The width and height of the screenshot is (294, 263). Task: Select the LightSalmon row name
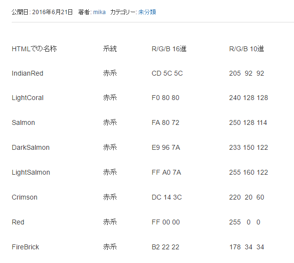[x=31, y=172]
